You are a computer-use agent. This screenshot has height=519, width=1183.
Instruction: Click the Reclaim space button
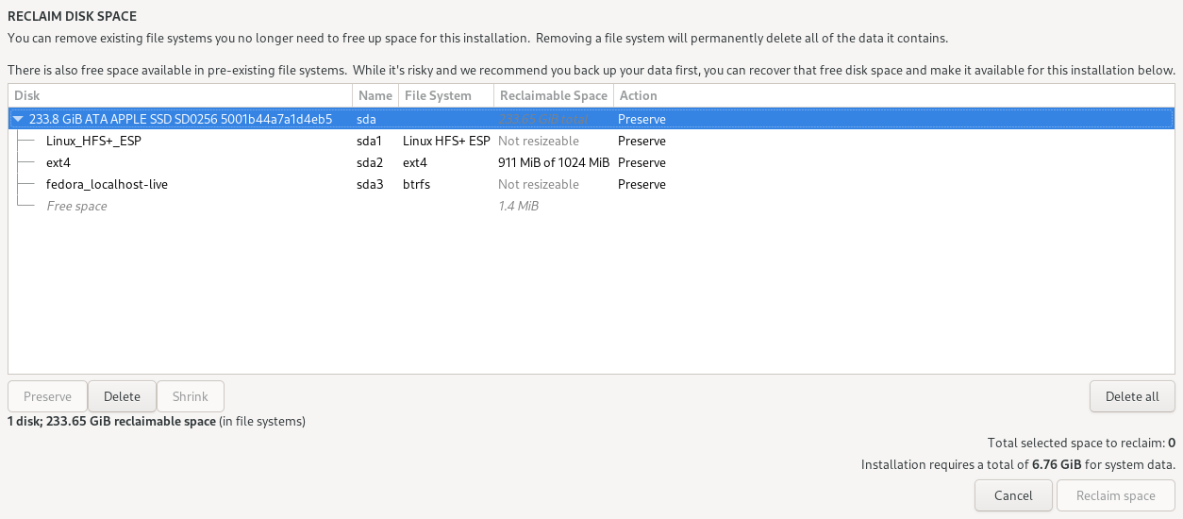1115,495
